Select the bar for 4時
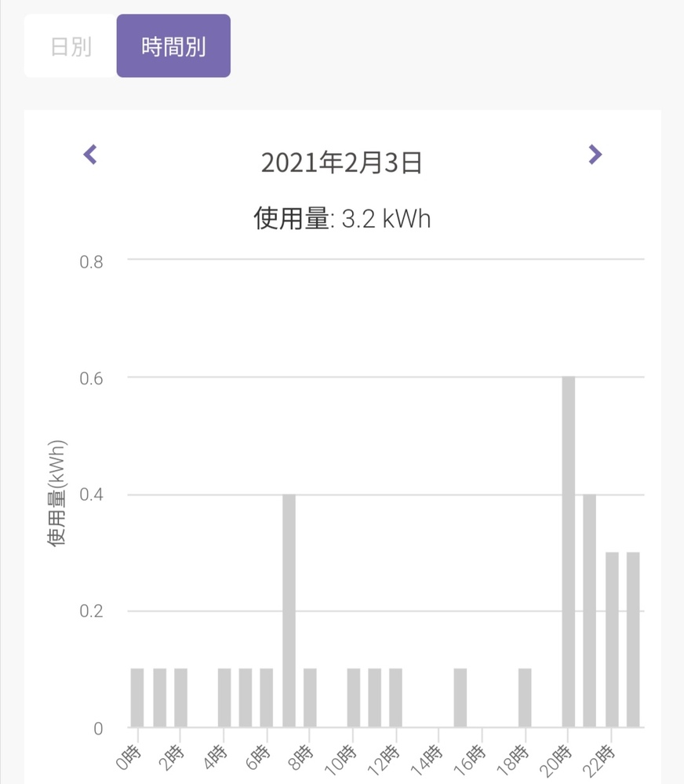This screenshot has width=684, height=784. [224, 698]
